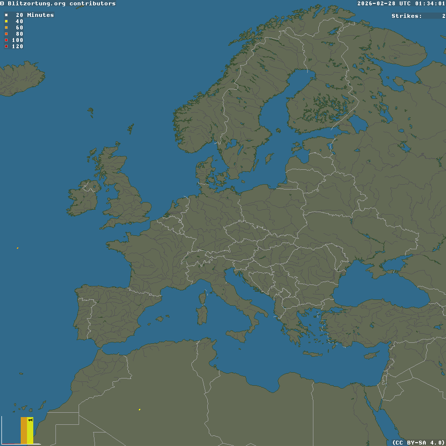Select the orange 60 minute legend square
This screenshot has height=446, width=446.
pos(6,27)
